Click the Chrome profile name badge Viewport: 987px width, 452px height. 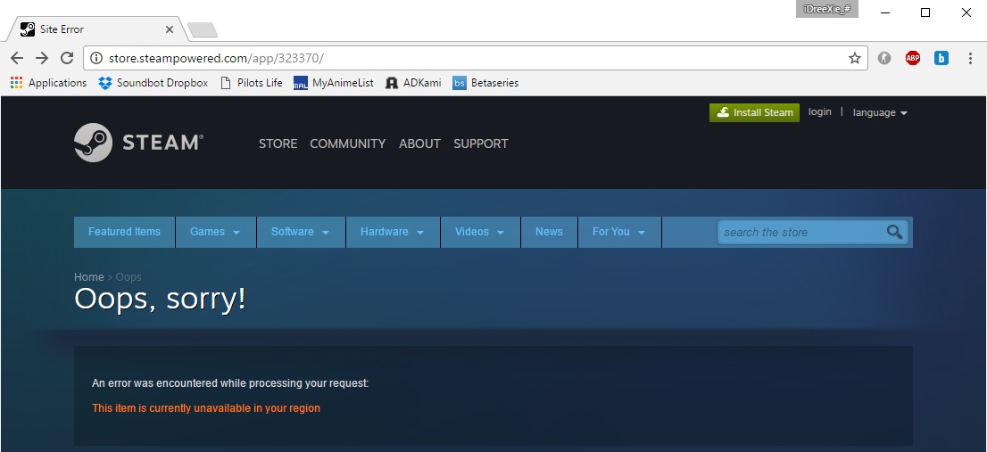pos(826,9)
